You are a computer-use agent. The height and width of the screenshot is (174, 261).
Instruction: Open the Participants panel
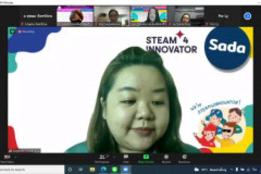tap(102, 159)
